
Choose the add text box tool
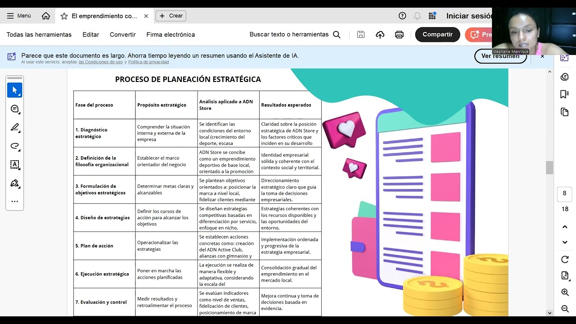click(x=15, y=164)
